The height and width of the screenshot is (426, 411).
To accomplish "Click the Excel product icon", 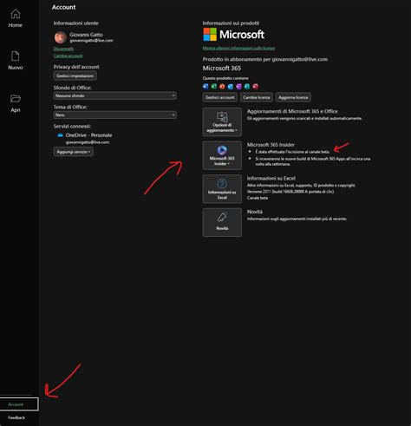I will pos(214,86).
